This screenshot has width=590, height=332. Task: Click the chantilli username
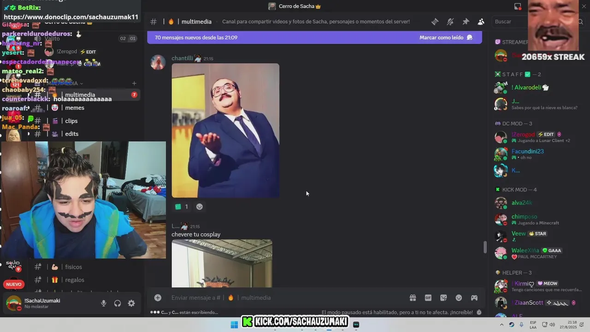[182, 59]
